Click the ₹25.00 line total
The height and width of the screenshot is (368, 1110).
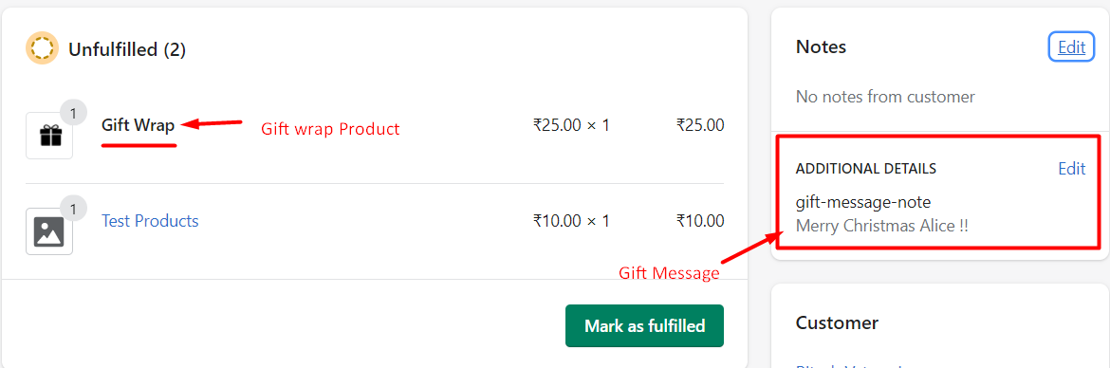(x=700, y=125)
